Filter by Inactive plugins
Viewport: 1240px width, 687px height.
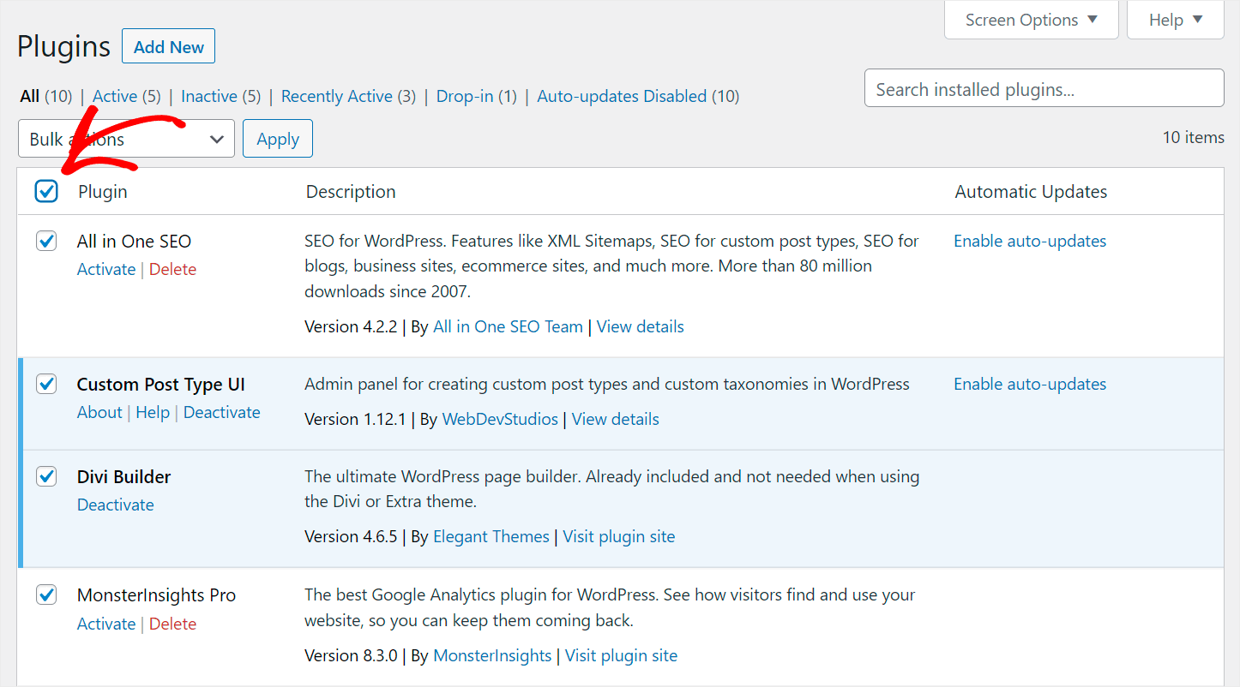point(209,96)
